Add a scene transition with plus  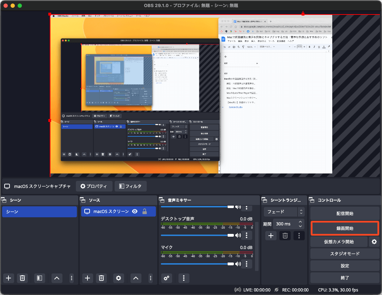point(271,236)
